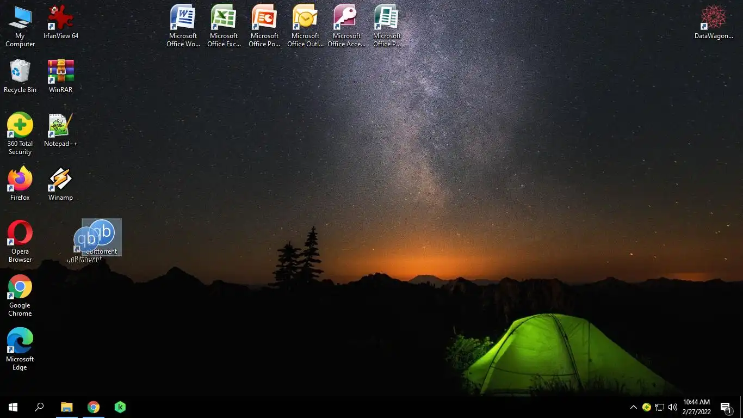Click the Notepad++ desktop icon
Viewport: 743px width, 418px height.
coord(61,130)
